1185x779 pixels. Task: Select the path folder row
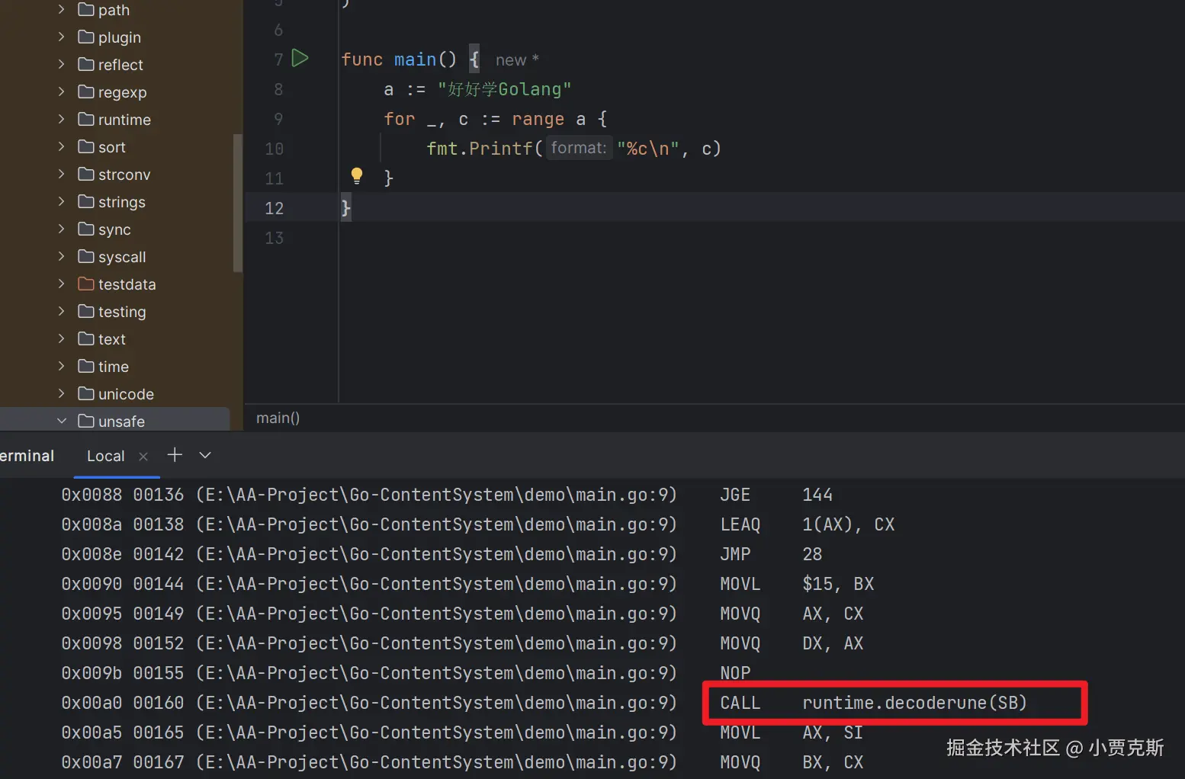coord(114,9)
